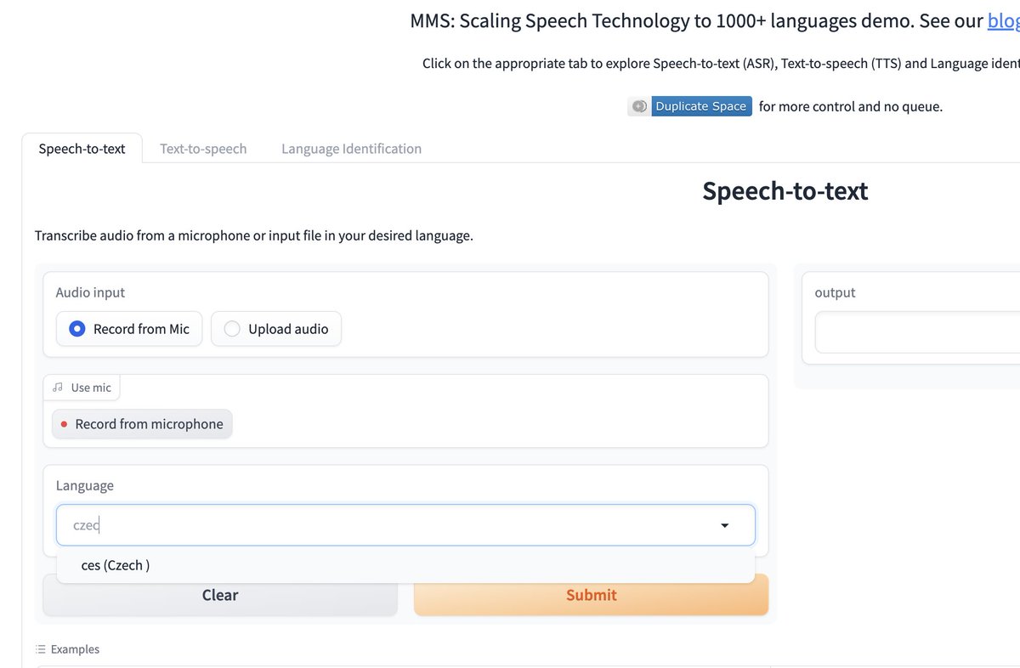Click the Record from microphone button
The height and width of the screenshot is (668, 1020).
[142, 424]
